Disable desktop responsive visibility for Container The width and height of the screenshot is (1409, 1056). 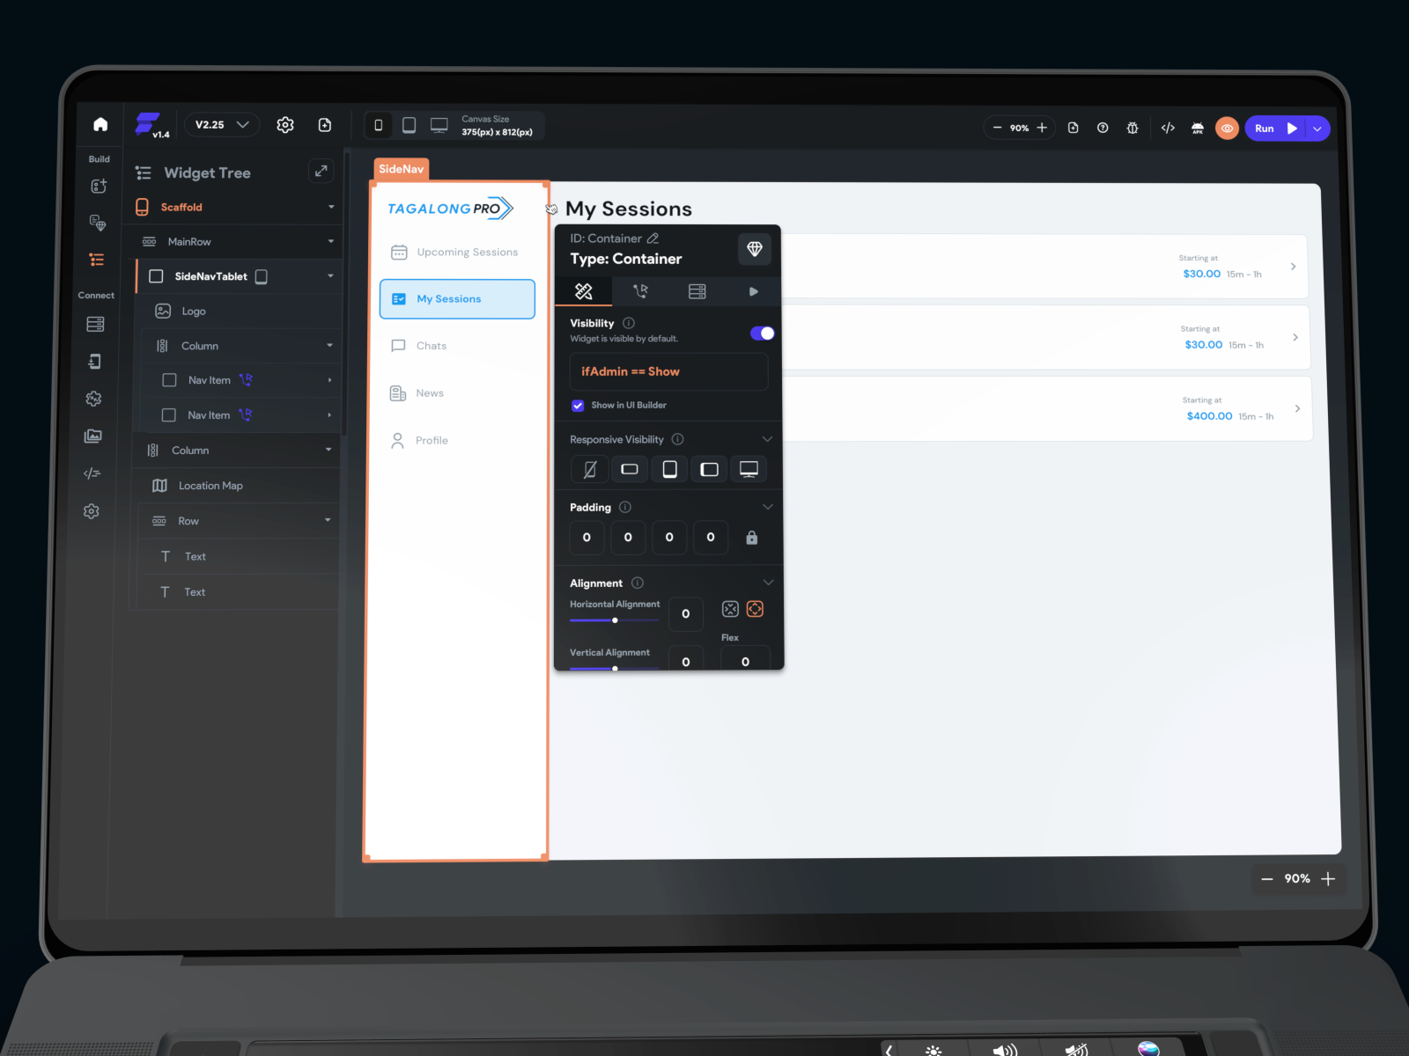click(749, 469)
